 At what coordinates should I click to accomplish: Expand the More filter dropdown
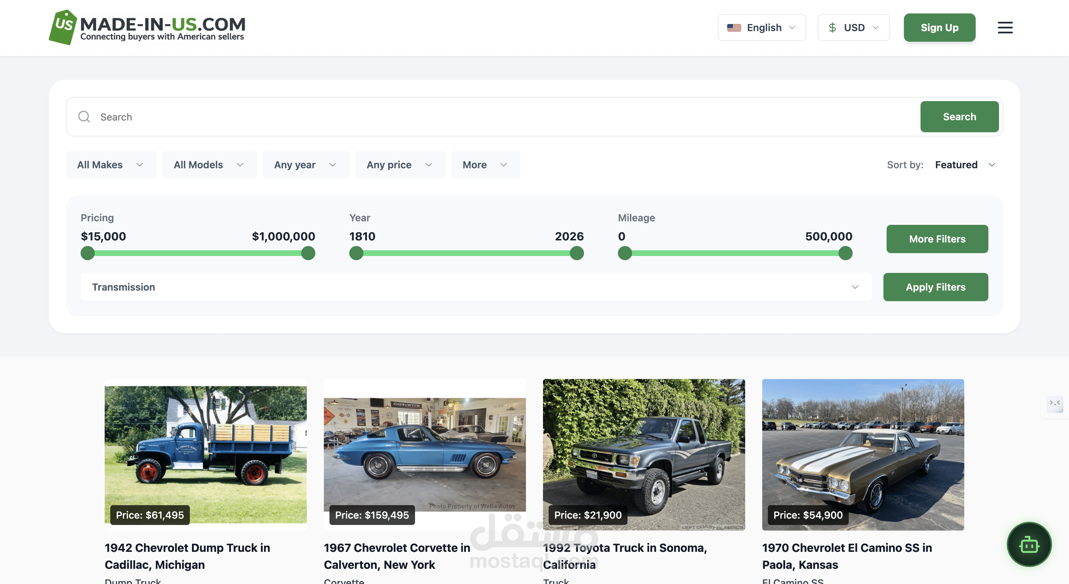[485, 165]
